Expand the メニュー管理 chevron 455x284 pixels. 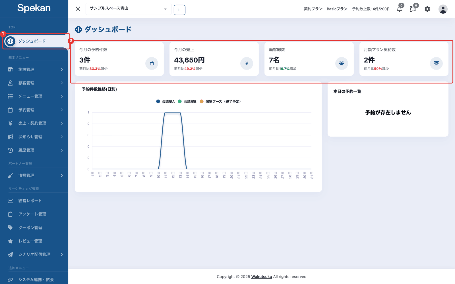click(62, 96)
